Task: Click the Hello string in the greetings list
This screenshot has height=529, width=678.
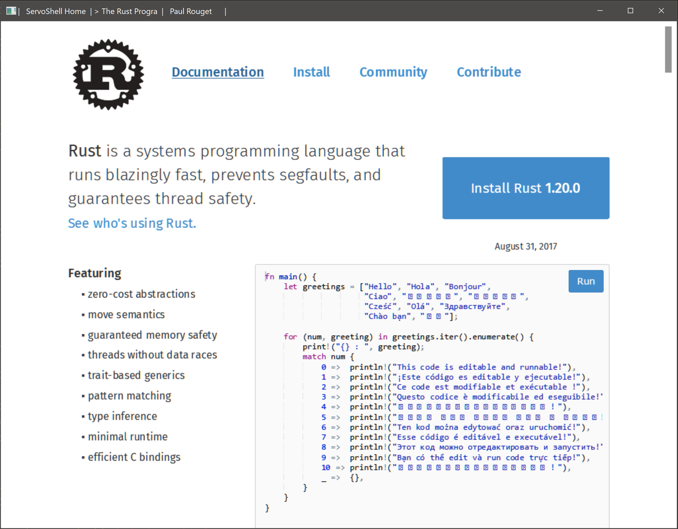Action: [x=379, y=286]
